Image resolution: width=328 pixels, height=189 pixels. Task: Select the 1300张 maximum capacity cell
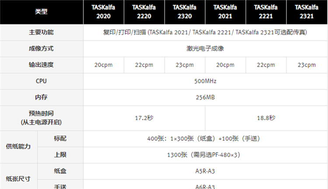[205, 155]
